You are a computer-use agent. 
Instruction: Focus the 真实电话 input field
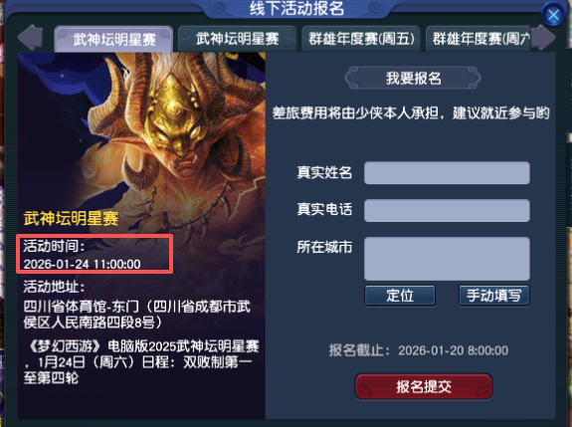(447, 210)
